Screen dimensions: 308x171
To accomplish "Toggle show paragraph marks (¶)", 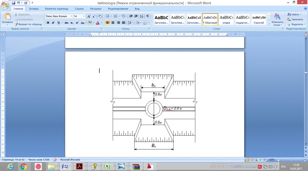I will click(x=147, y=16).
